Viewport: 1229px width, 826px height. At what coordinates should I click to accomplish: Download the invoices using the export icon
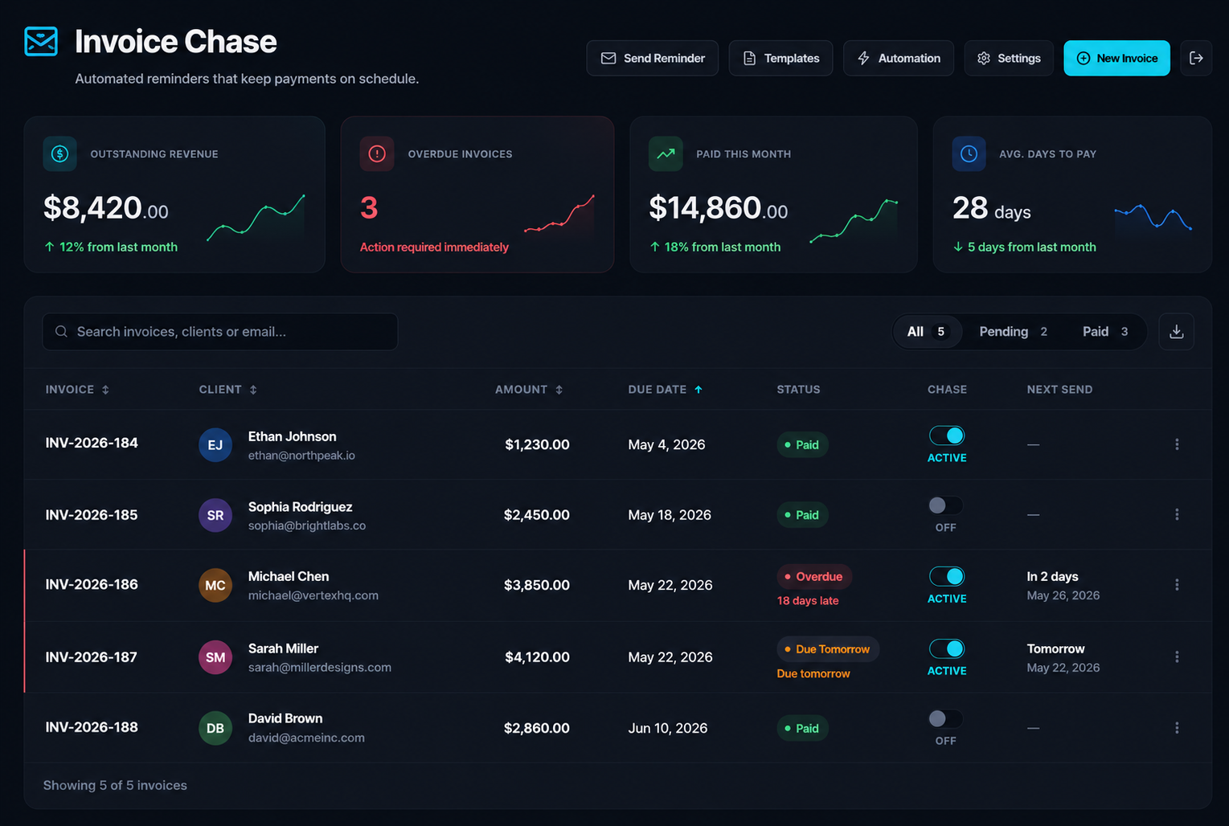tap(1176, 332)
